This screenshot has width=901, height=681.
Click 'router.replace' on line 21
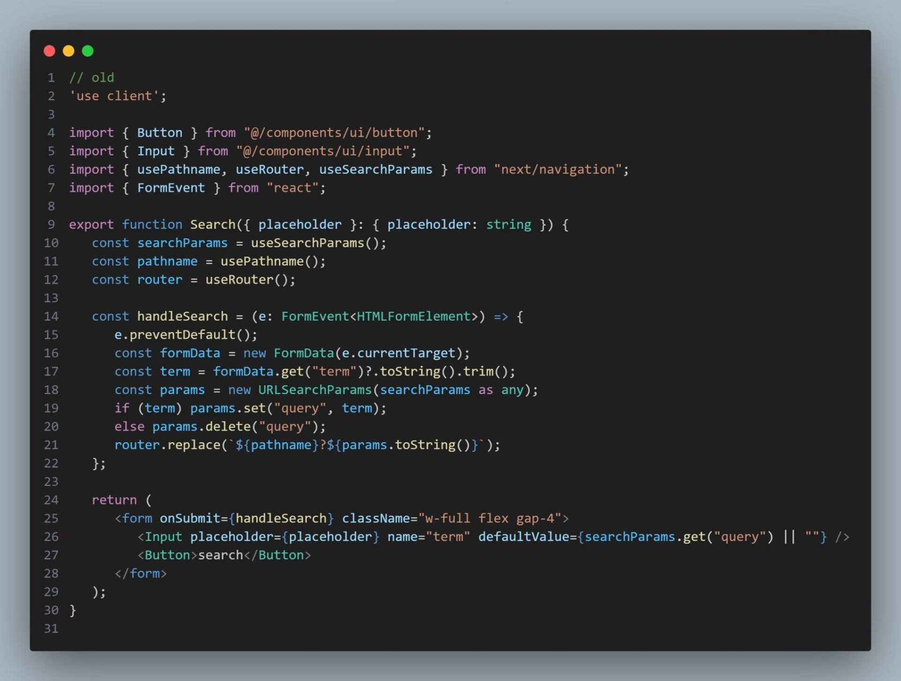[167, 445]
